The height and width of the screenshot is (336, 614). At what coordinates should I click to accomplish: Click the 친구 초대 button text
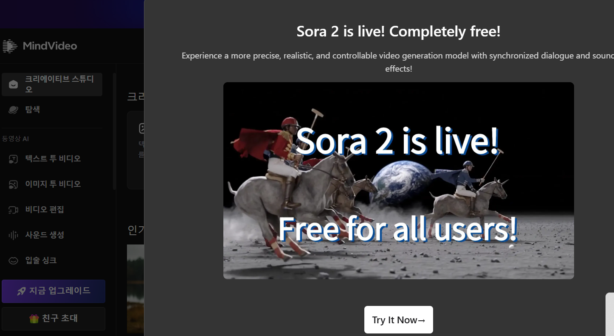point(60,318)
